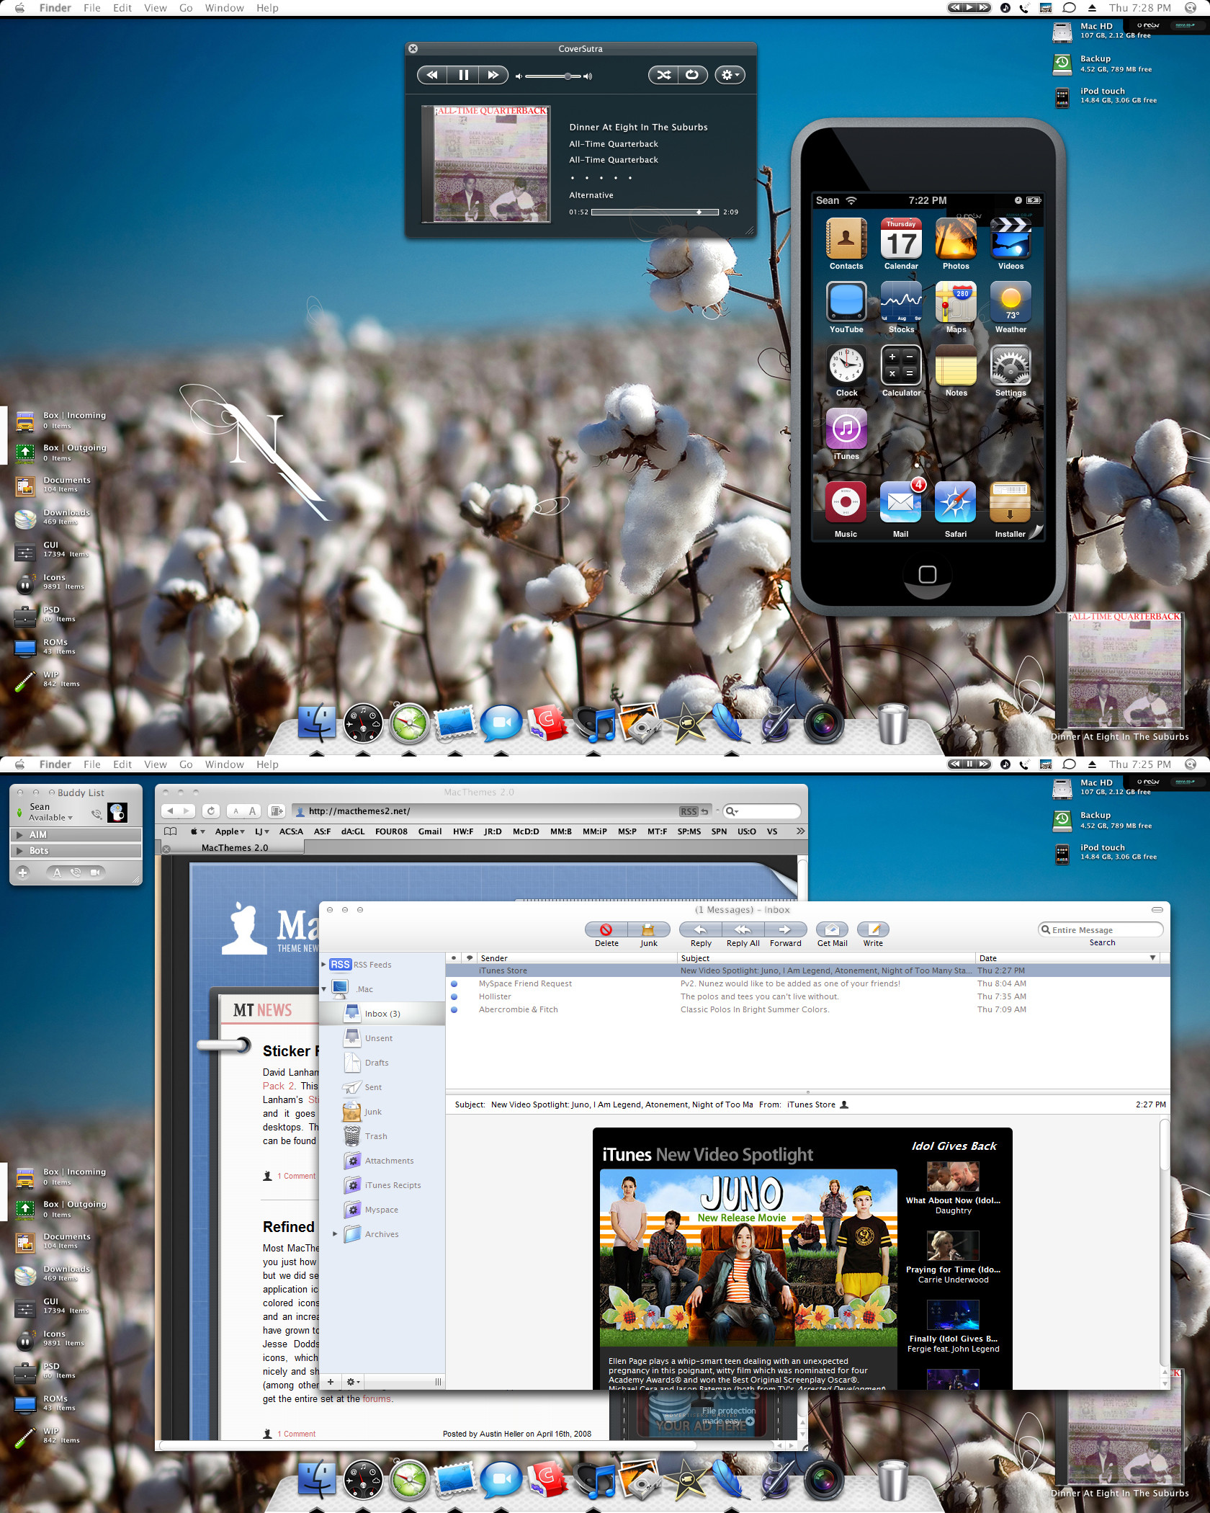Open the Calculator app icon
The image size is (1210, 1513).
[901, 366]
